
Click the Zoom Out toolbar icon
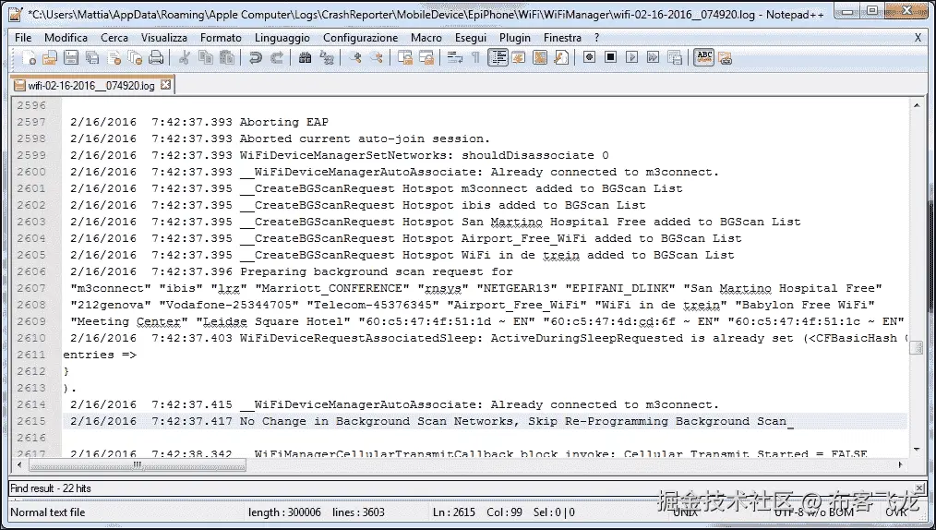point(377,58)
